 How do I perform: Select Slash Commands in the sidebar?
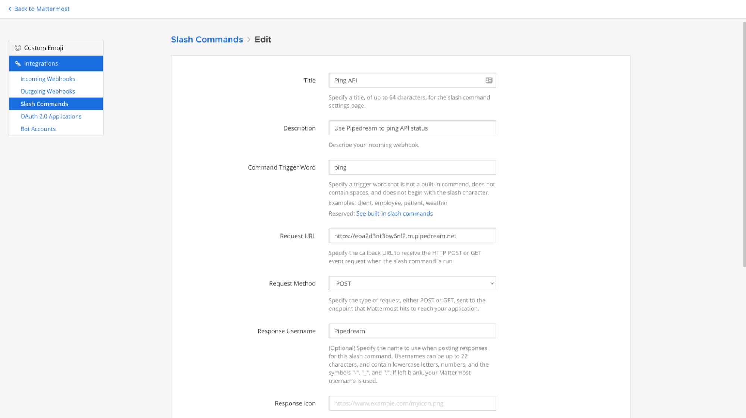44,104
